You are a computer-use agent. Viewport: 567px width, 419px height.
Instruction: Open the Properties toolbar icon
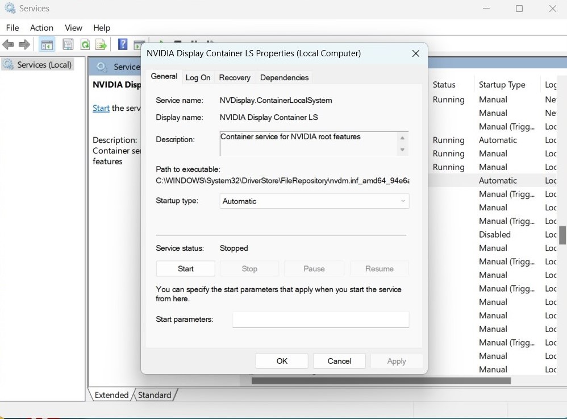[68, 44]
